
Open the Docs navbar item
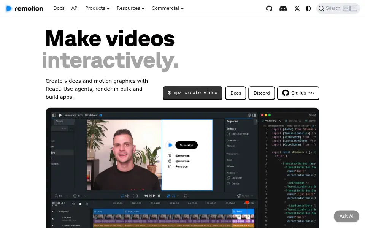pos(59,8)
